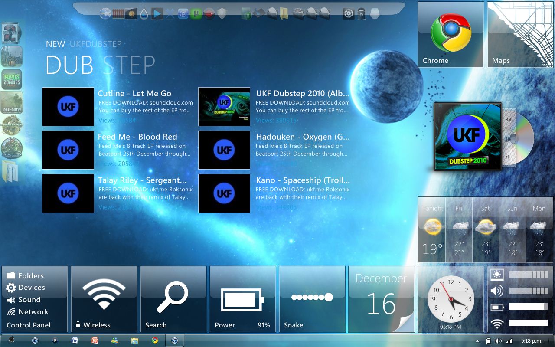Open the Maps tile

point(520,34)
